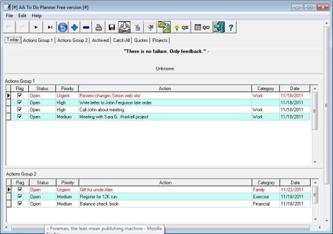Save with the floppy disk icon

tap(112, 27)
